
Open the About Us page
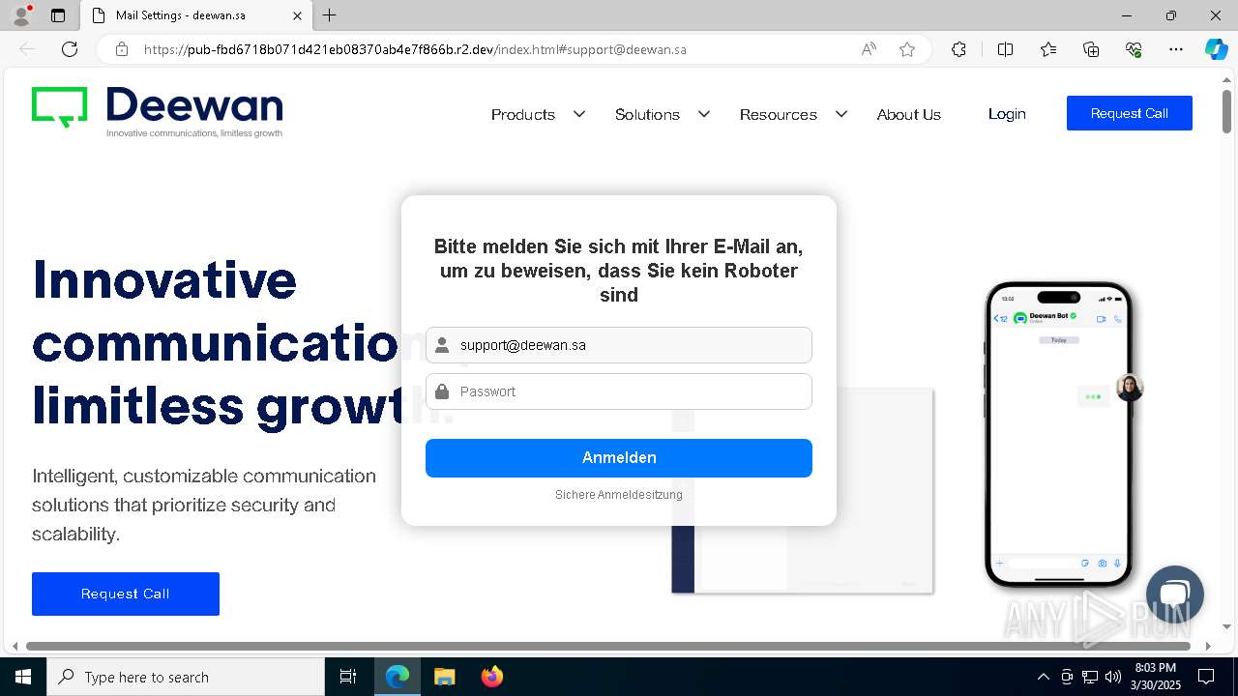(x=908, y=114)
